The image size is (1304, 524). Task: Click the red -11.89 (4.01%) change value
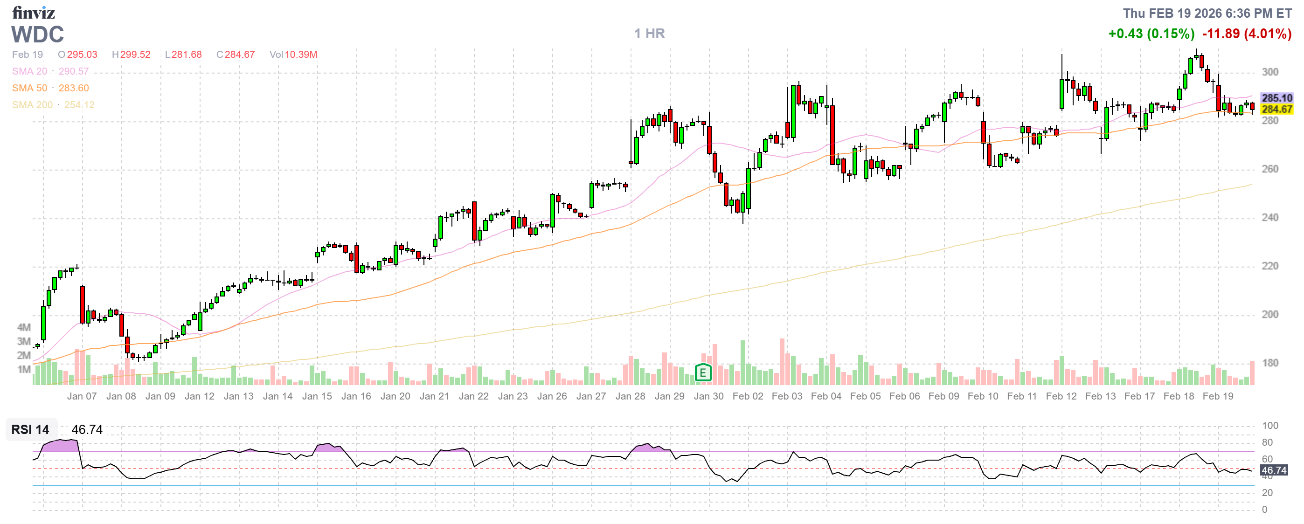point(1247,34)
